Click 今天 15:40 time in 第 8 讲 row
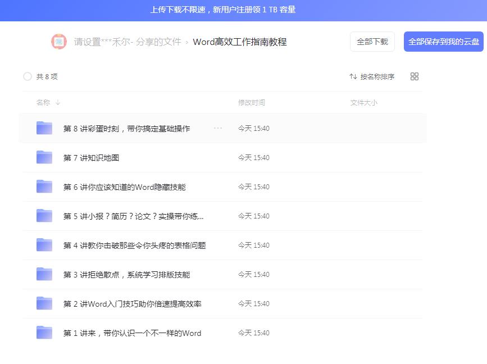 click(254, 128)
